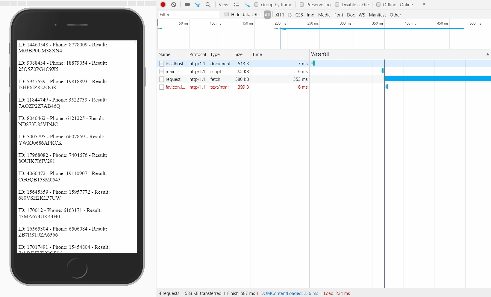Expand the throttling dropdown arrow
This screenshot has height=297, width=491.
(424, 4)
